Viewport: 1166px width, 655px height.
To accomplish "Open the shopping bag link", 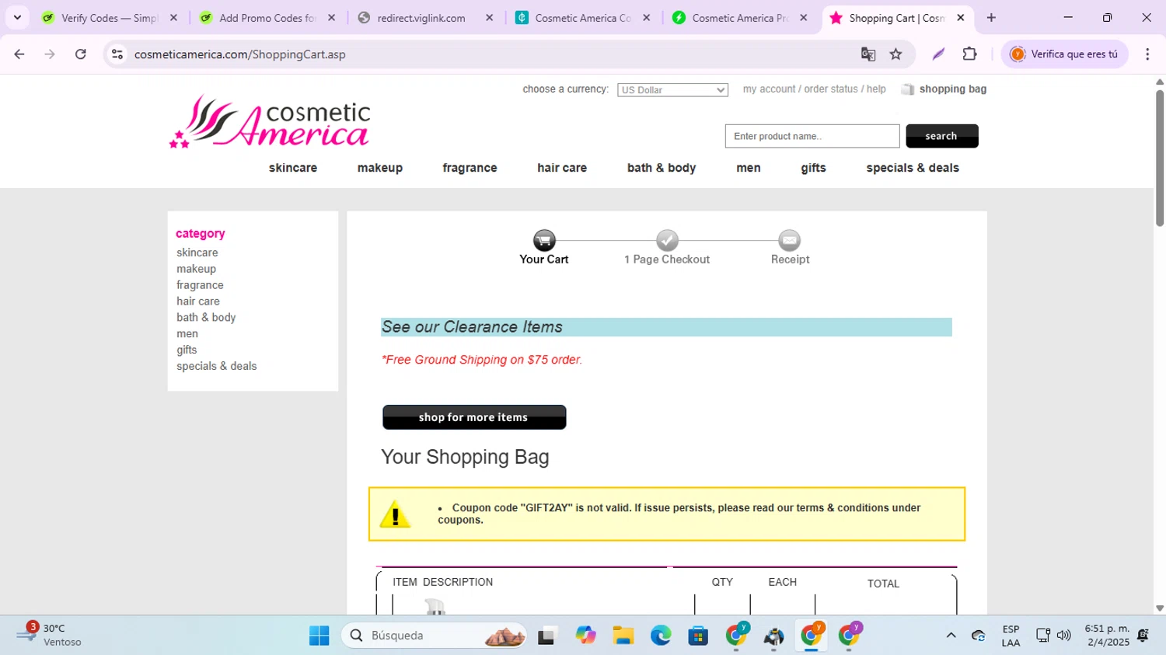I will point(952,89).
